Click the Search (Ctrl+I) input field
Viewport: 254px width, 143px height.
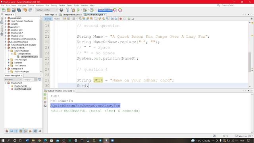pos(236,5)
